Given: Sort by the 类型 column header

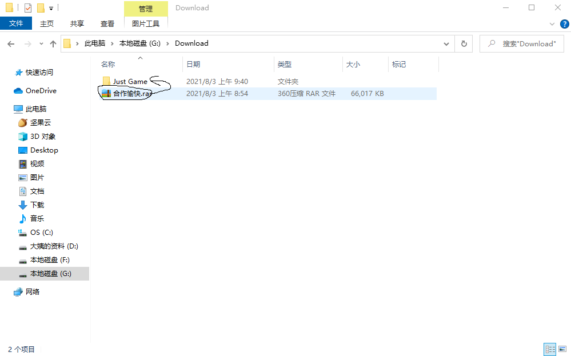Looking at the screenshot, I should [x=285, y=65].
